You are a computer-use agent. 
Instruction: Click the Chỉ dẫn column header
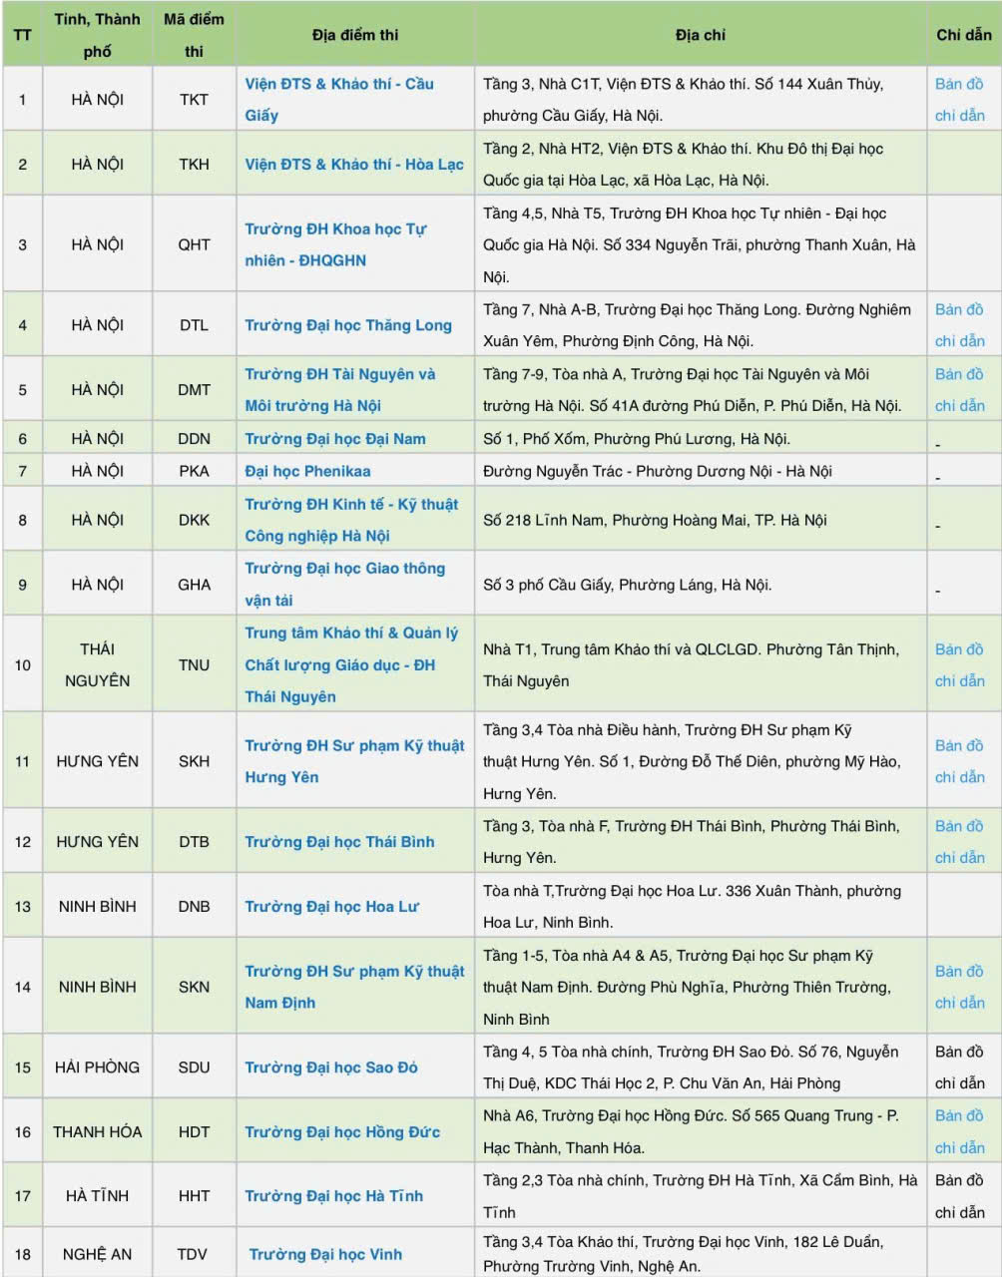[x=964, y=35]
